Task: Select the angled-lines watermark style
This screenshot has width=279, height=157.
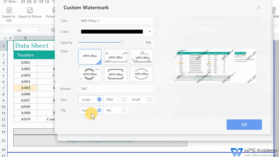Action: click(116, 57)
